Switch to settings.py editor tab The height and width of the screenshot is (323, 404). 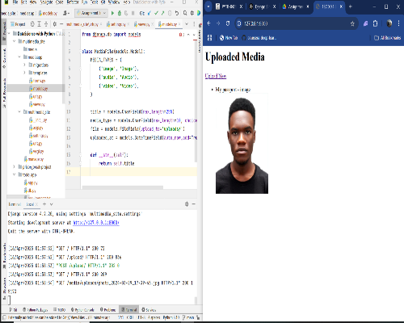click(x=116, y=24)
